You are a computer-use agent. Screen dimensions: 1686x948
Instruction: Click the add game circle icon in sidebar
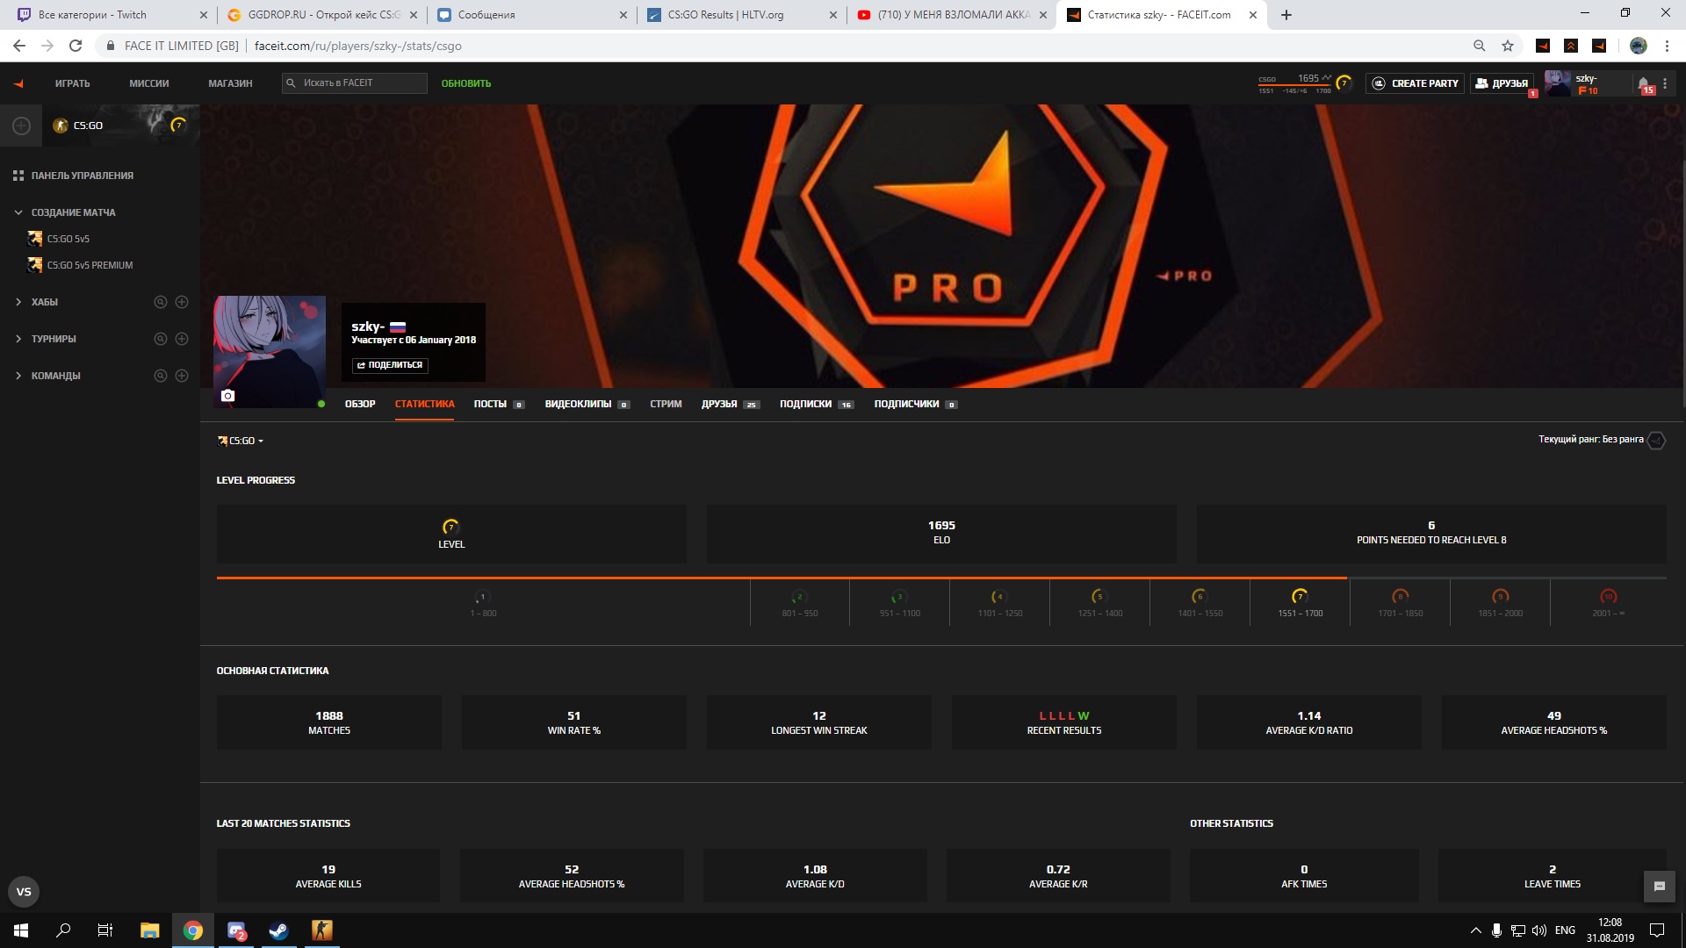[x=21, y=126]
